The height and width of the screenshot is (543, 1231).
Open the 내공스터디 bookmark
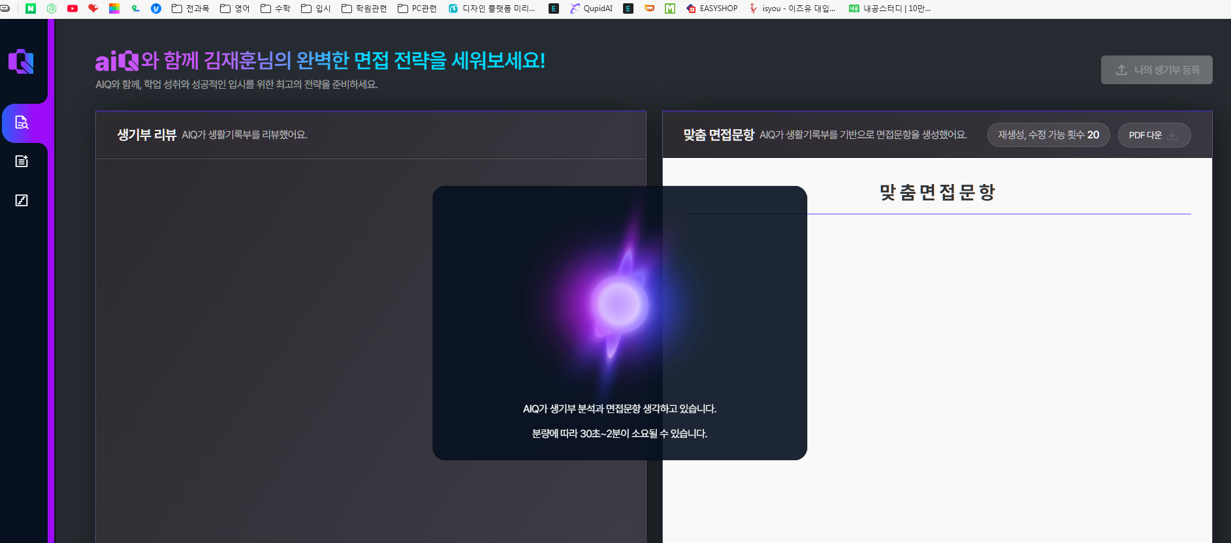point(890,8)
